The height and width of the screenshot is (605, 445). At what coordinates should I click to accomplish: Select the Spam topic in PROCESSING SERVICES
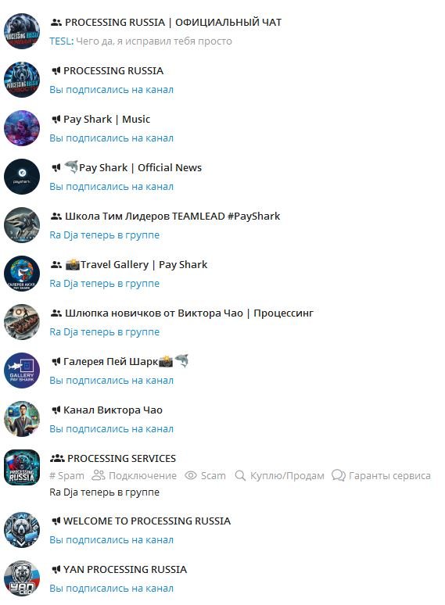click(x=66, y=476)
